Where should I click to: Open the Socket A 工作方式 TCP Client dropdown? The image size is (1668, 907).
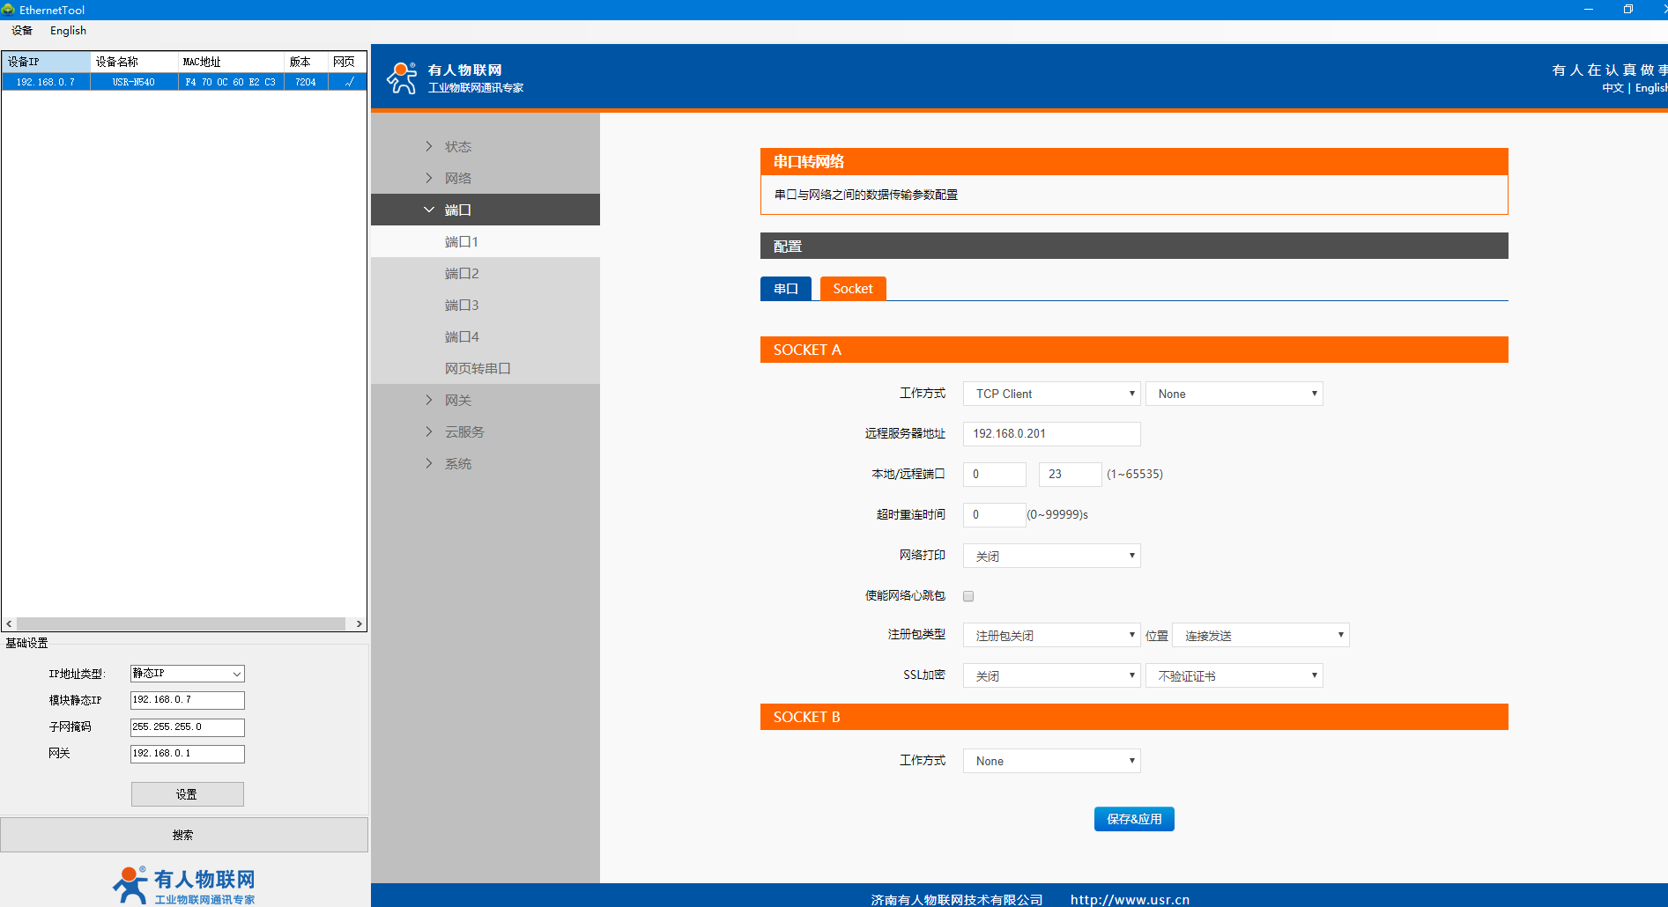pos(1051,394)
